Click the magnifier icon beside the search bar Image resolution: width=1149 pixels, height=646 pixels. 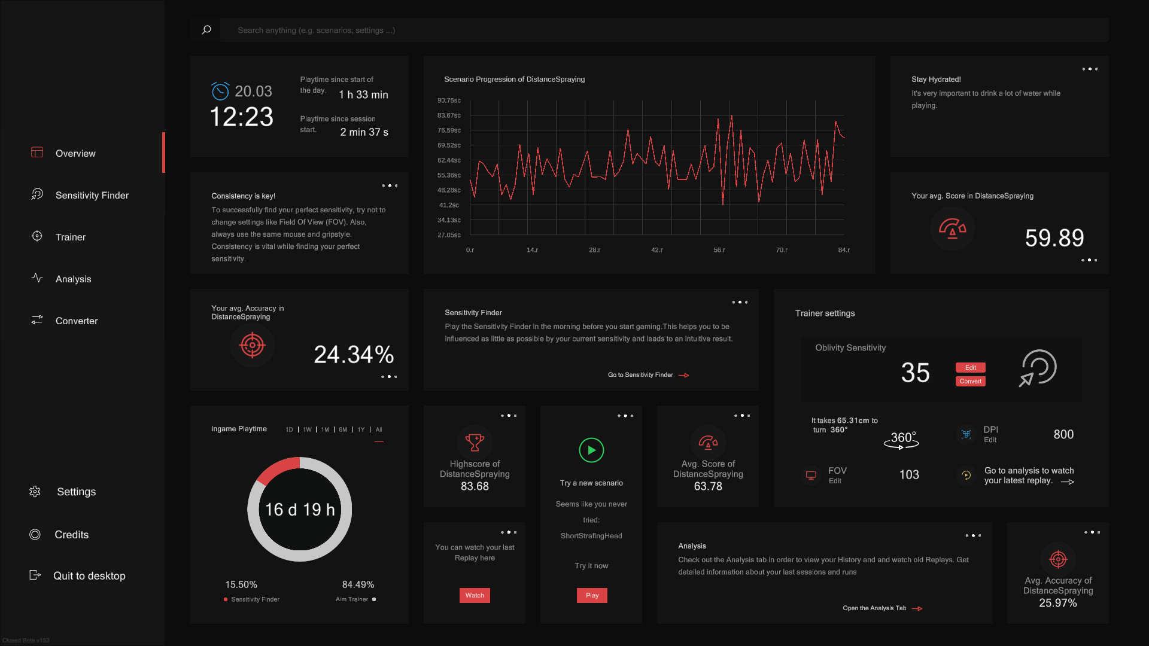[206, 30]
